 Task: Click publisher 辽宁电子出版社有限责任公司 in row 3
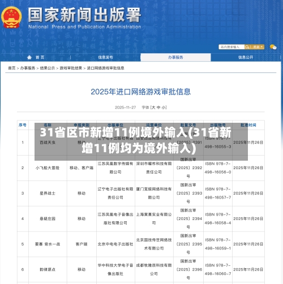click(x=115, y=193)
